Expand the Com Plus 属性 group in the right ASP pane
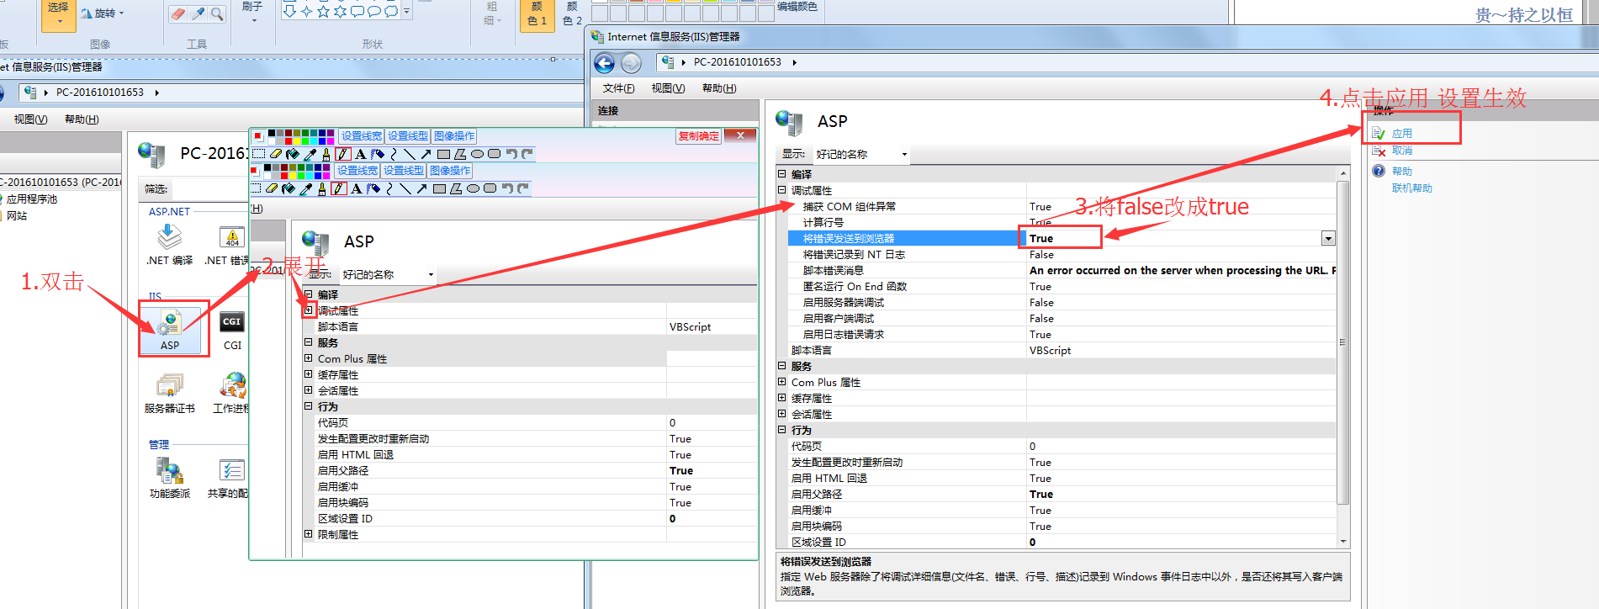The image size is (1599, 609). [x=782, y=382]
